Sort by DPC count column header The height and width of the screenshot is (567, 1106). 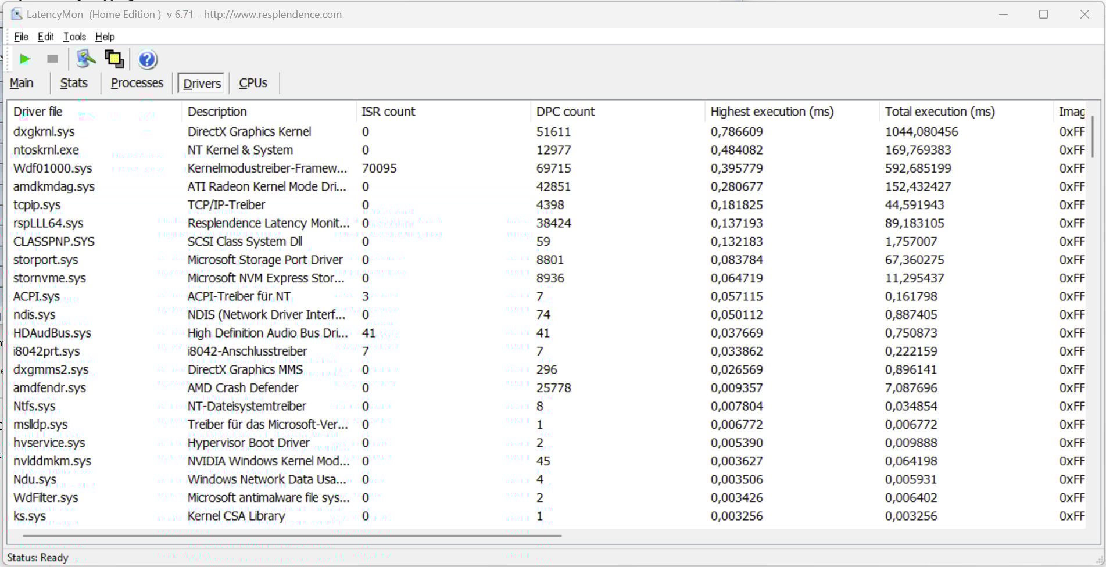[618, 112]
